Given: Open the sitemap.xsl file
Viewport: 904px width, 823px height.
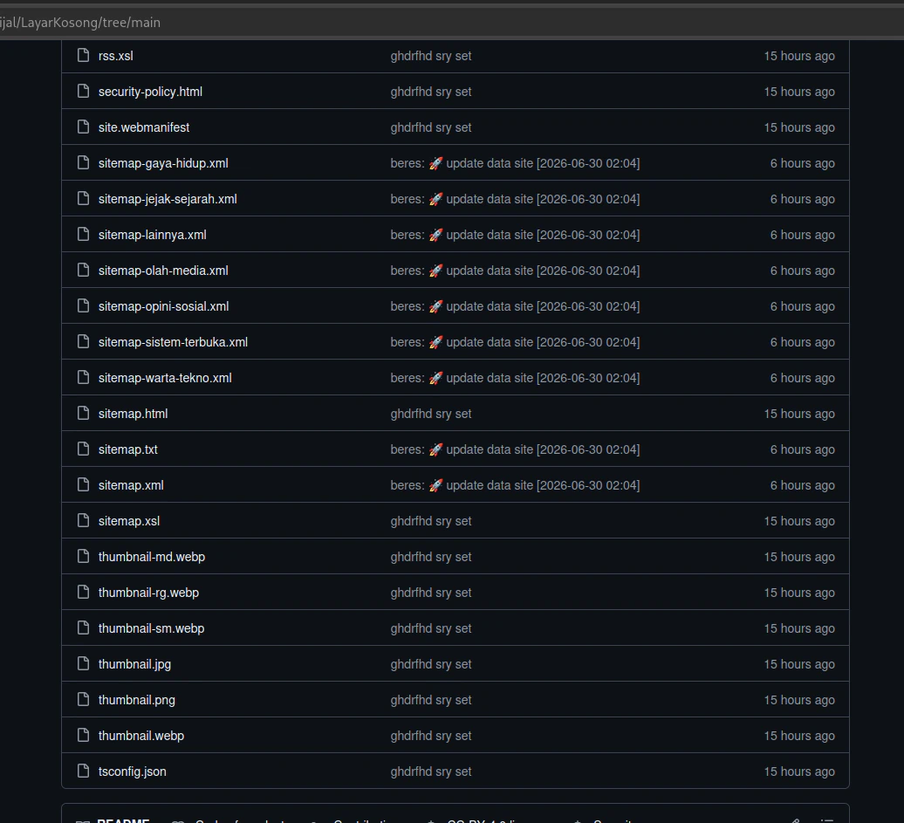Looking at the screenshot, I should (x=128, y=521).
